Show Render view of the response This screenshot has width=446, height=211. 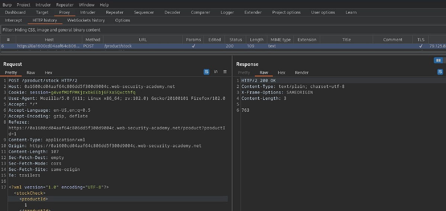(301, 73)
